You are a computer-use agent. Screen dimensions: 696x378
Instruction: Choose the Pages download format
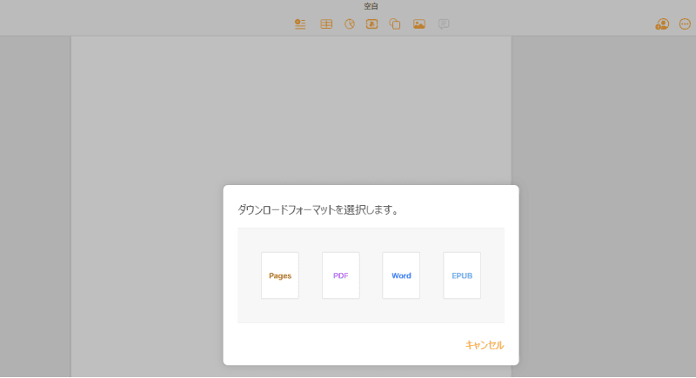pos(280,275)
